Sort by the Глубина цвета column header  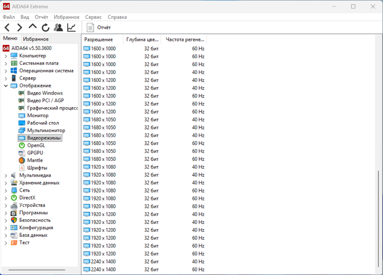point(143,40)
